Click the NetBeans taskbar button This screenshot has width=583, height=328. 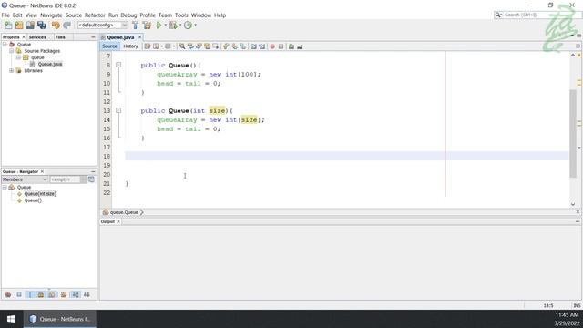60,319
